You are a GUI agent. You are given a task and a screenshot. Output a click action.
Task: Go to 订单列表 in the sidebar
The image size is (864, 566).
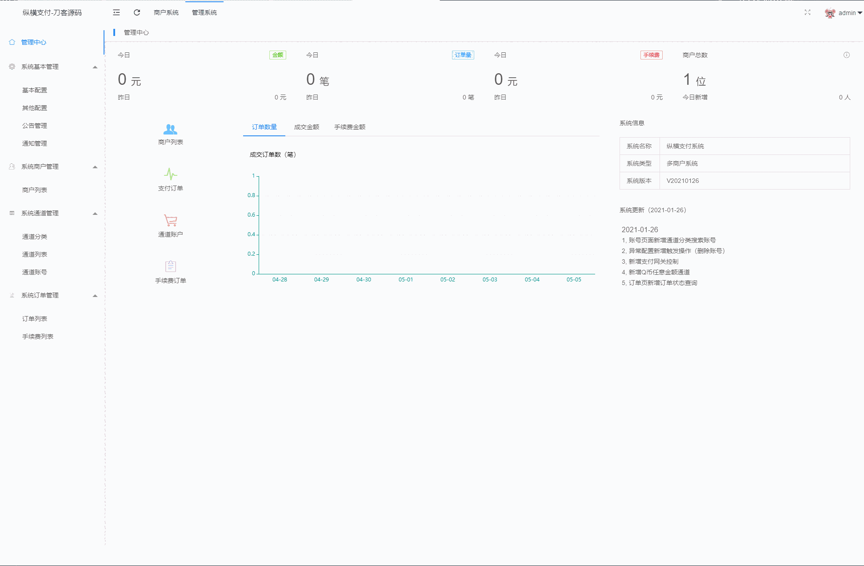point(35,319)
